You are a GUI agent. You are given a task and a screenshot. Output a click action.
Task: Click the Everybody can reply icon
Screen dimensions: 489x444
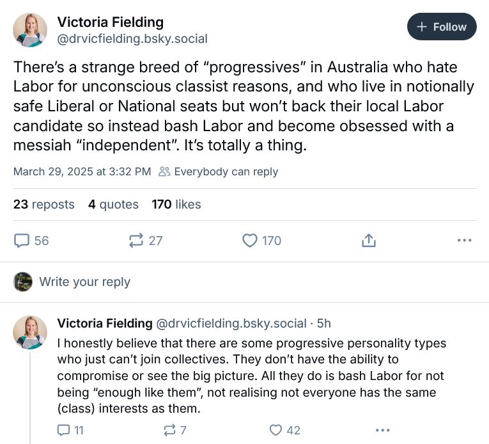point(165,171)
